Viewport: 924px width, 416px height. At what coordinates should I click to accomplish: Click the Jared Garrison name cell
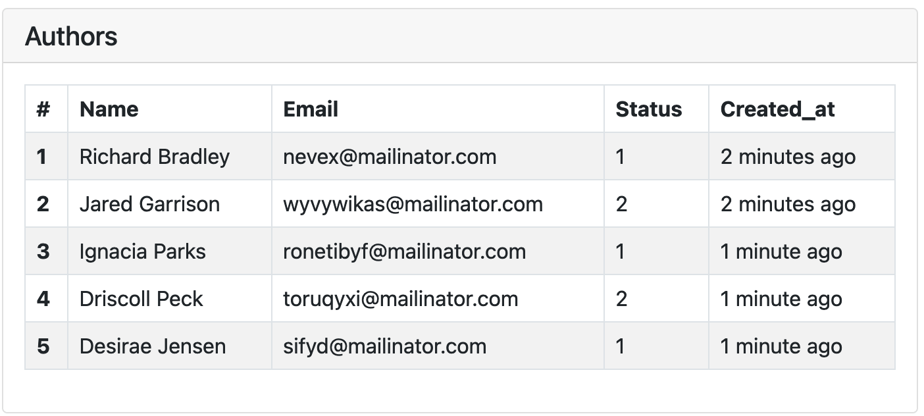[x=149, y=204]
